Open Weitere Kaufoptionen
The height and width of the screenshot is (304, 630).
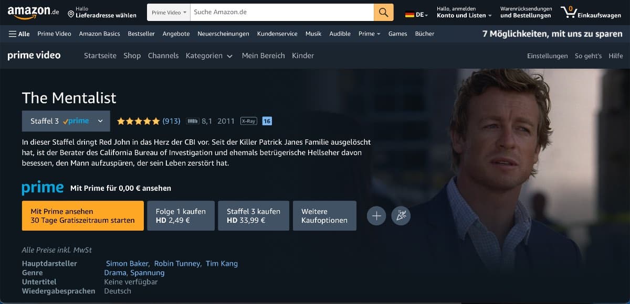[324, 215]
